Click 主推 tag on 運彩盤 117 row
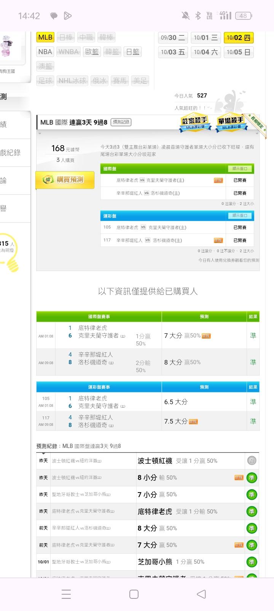 218,240
